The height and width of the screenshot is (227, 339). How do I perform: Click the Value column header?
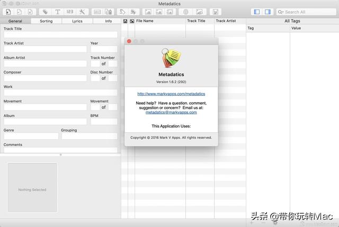point(314,28)
